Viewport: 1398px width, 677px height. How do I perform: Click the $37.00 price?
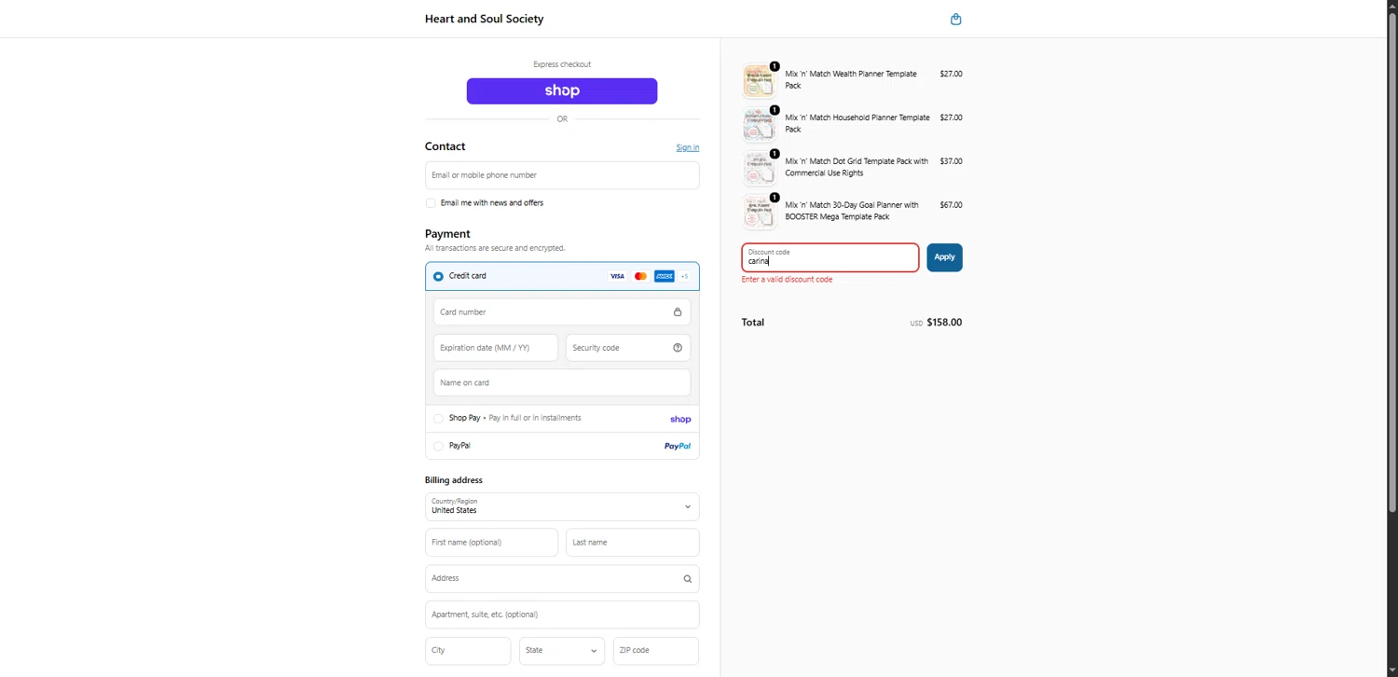tap(951, 161)
